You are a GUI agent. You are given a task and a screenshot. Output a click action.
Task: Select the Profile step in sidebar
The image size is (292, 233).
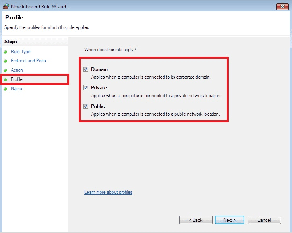click(17, 79)
